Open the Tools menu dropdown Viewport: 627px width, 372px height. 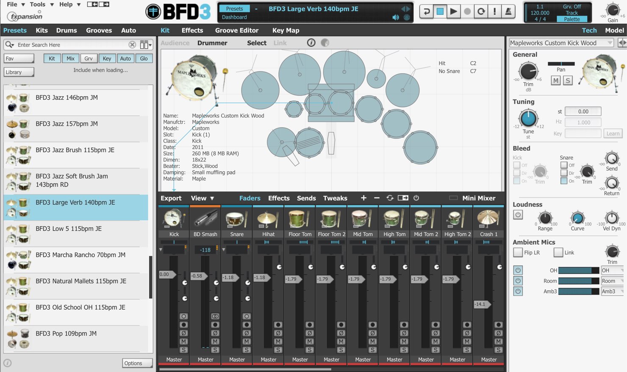coord(42,4)
